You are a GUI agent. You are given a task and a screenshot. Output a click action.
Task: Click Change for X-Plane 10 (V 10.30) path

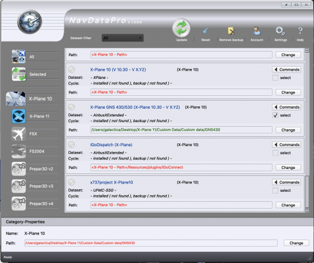[x=288, y=92]
